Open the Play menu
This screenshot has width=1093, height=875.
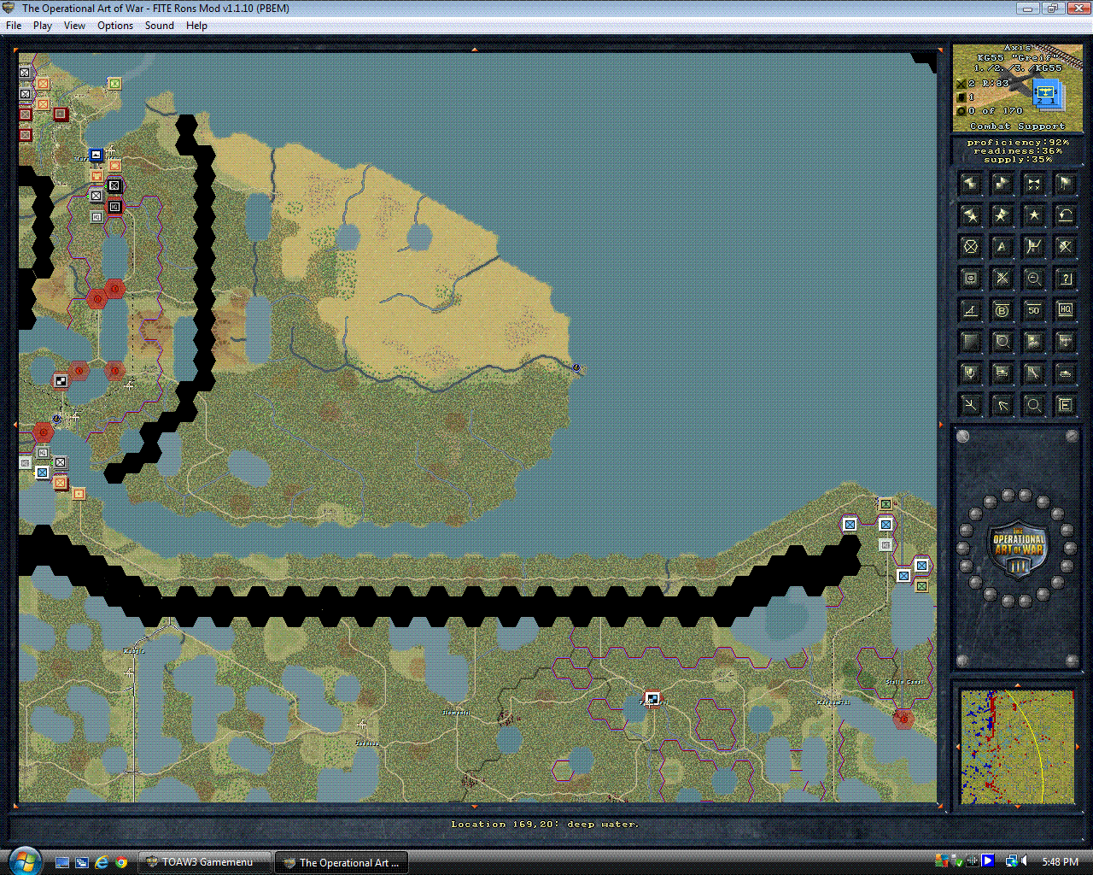tap(43, 26)
